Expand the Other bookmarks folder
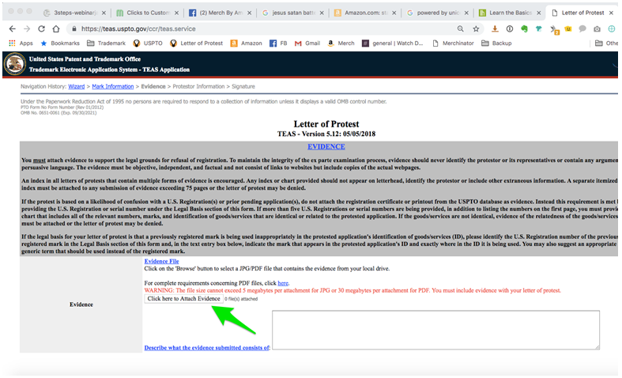Screen dimensions: 622x378 tap(606, 43)
